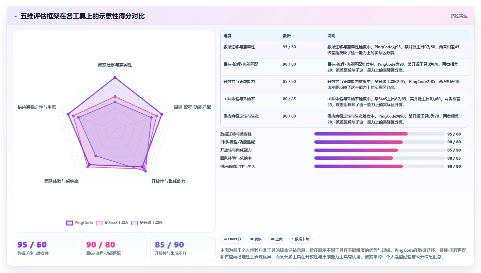Click the radar axis label 目标-流程-功能匹配
This screenshot has height=273, width=481.
point(192,107)
